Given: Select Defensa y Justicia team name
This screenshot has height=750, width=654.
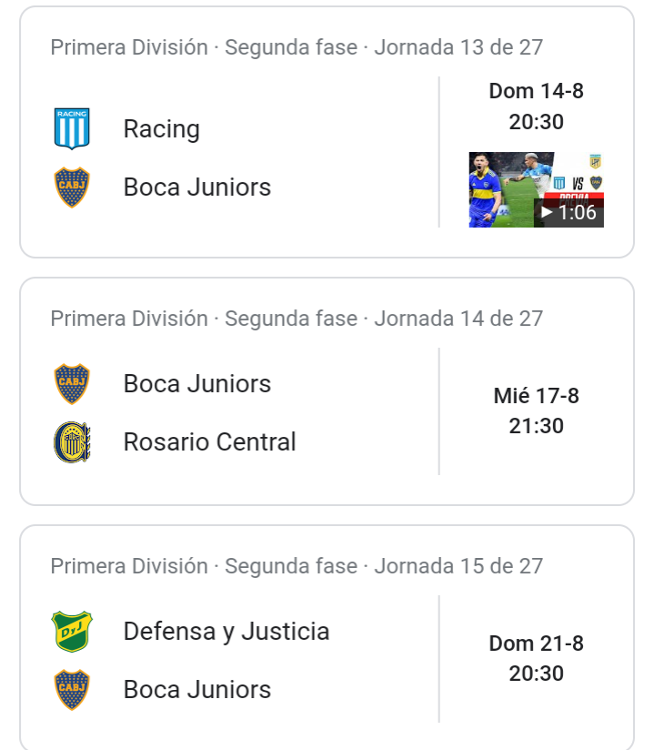Looking at the screenshot, I should (226, 632).
